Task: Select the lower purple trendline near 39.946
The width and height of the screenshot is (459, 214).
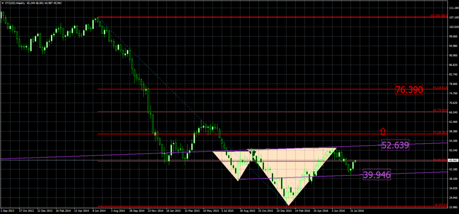Action: 412,173
